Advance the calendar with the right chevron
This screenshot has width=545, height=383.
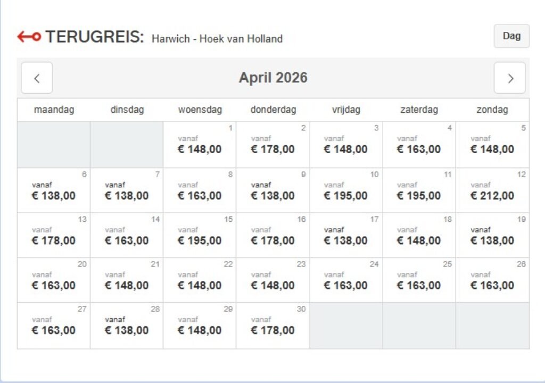(509, 78)
